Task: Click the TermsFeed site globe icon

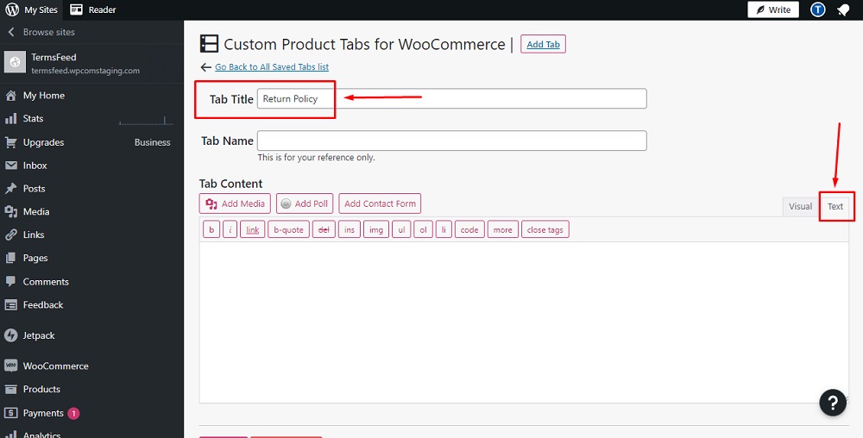Action: click(15, 62)
